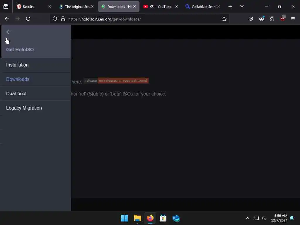Open the notifications bell
Image resolution: width=300 pixels, height=225 pixels.
click(292, 218)
